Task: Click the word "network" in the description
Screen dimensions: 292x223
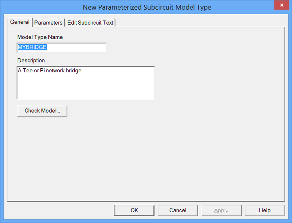Action: click(x=55, y=70)
